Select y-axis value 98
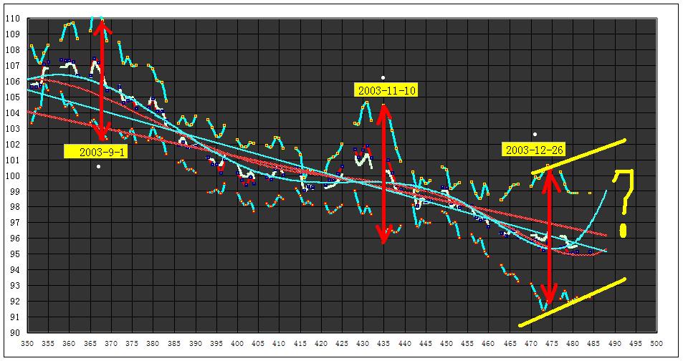Image resolution: width=683 pixels, height=361 pixels. 15,207
